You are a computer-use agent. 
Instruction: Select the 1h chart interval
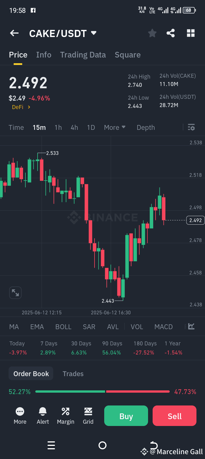coord(58,127)
